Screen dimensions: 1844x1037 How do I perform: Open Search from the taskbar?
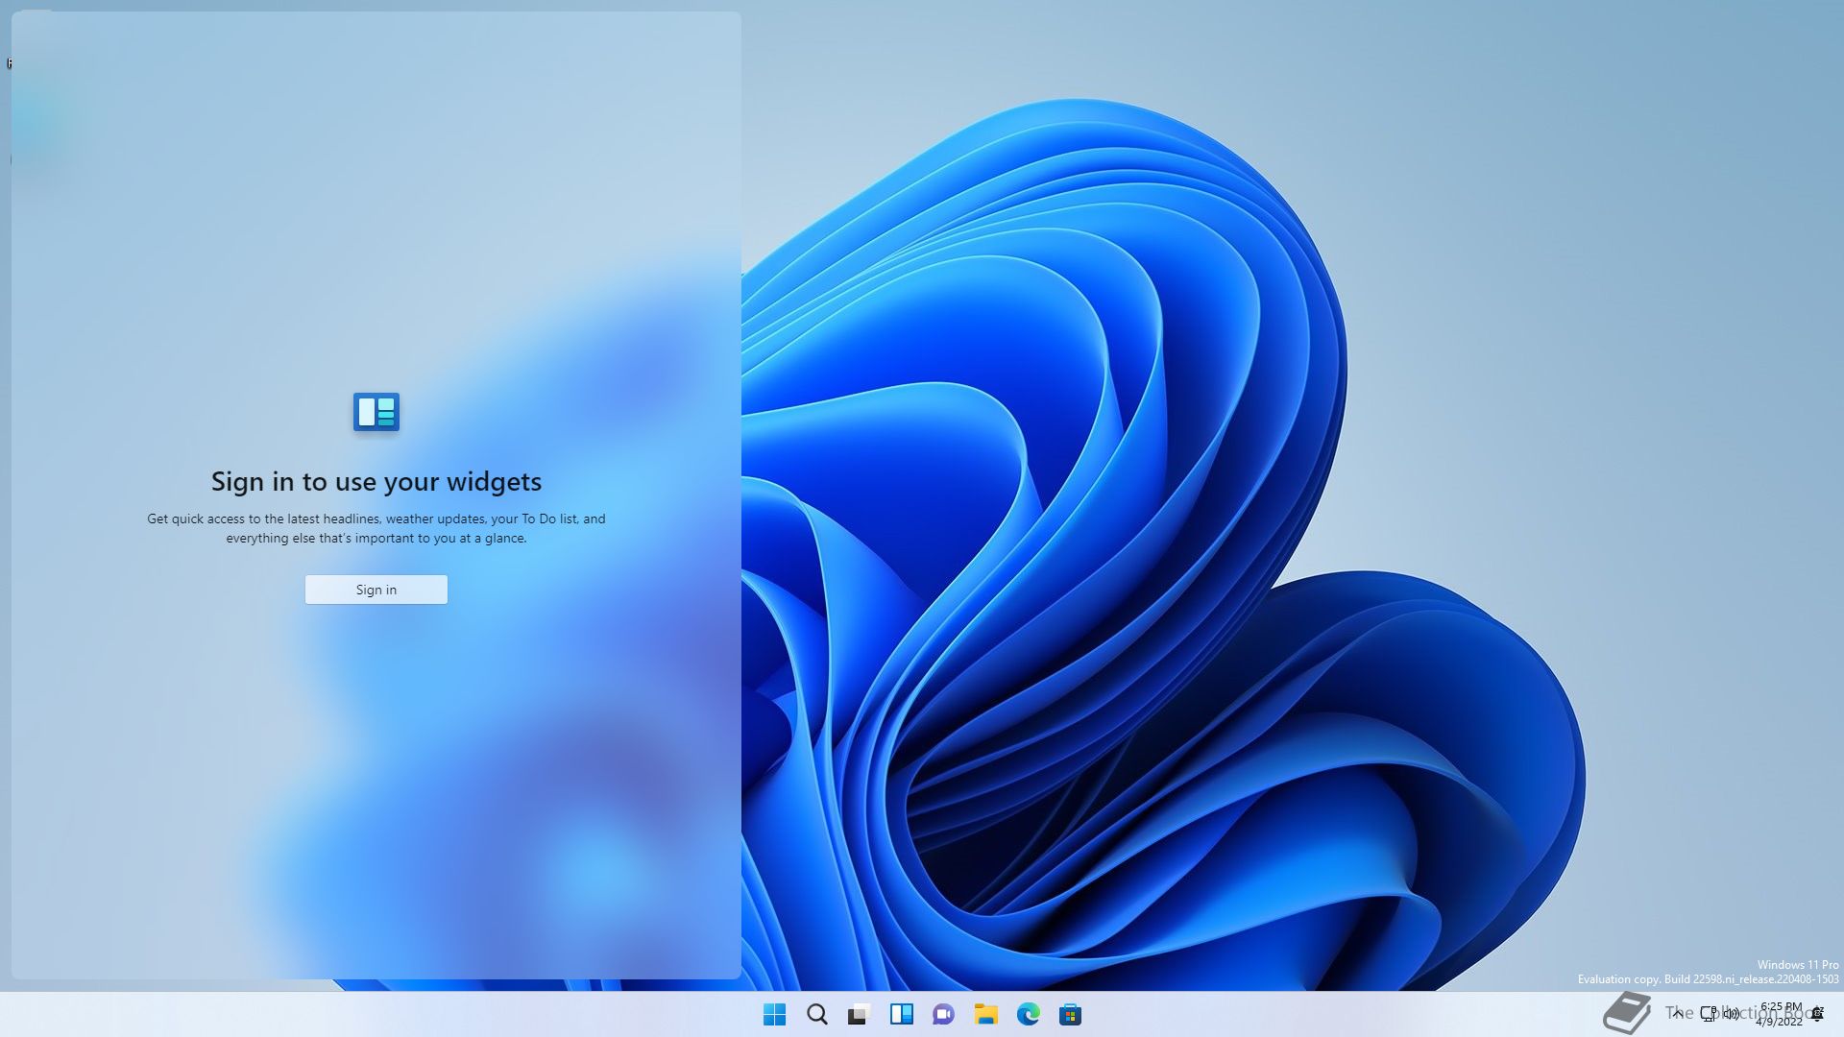pos(816,1014)
